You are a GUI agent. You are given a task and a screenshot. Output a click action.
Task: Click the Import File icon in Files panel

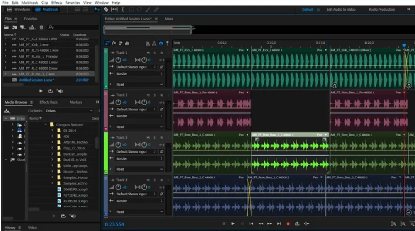(14, 27)
